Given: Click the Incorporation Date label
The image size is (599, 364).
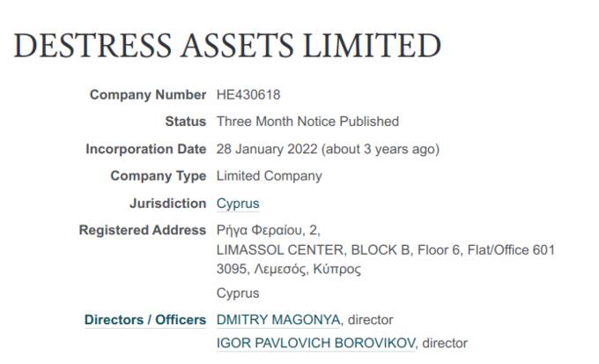Looking at the screenshot, I should (x=145, y=149).
